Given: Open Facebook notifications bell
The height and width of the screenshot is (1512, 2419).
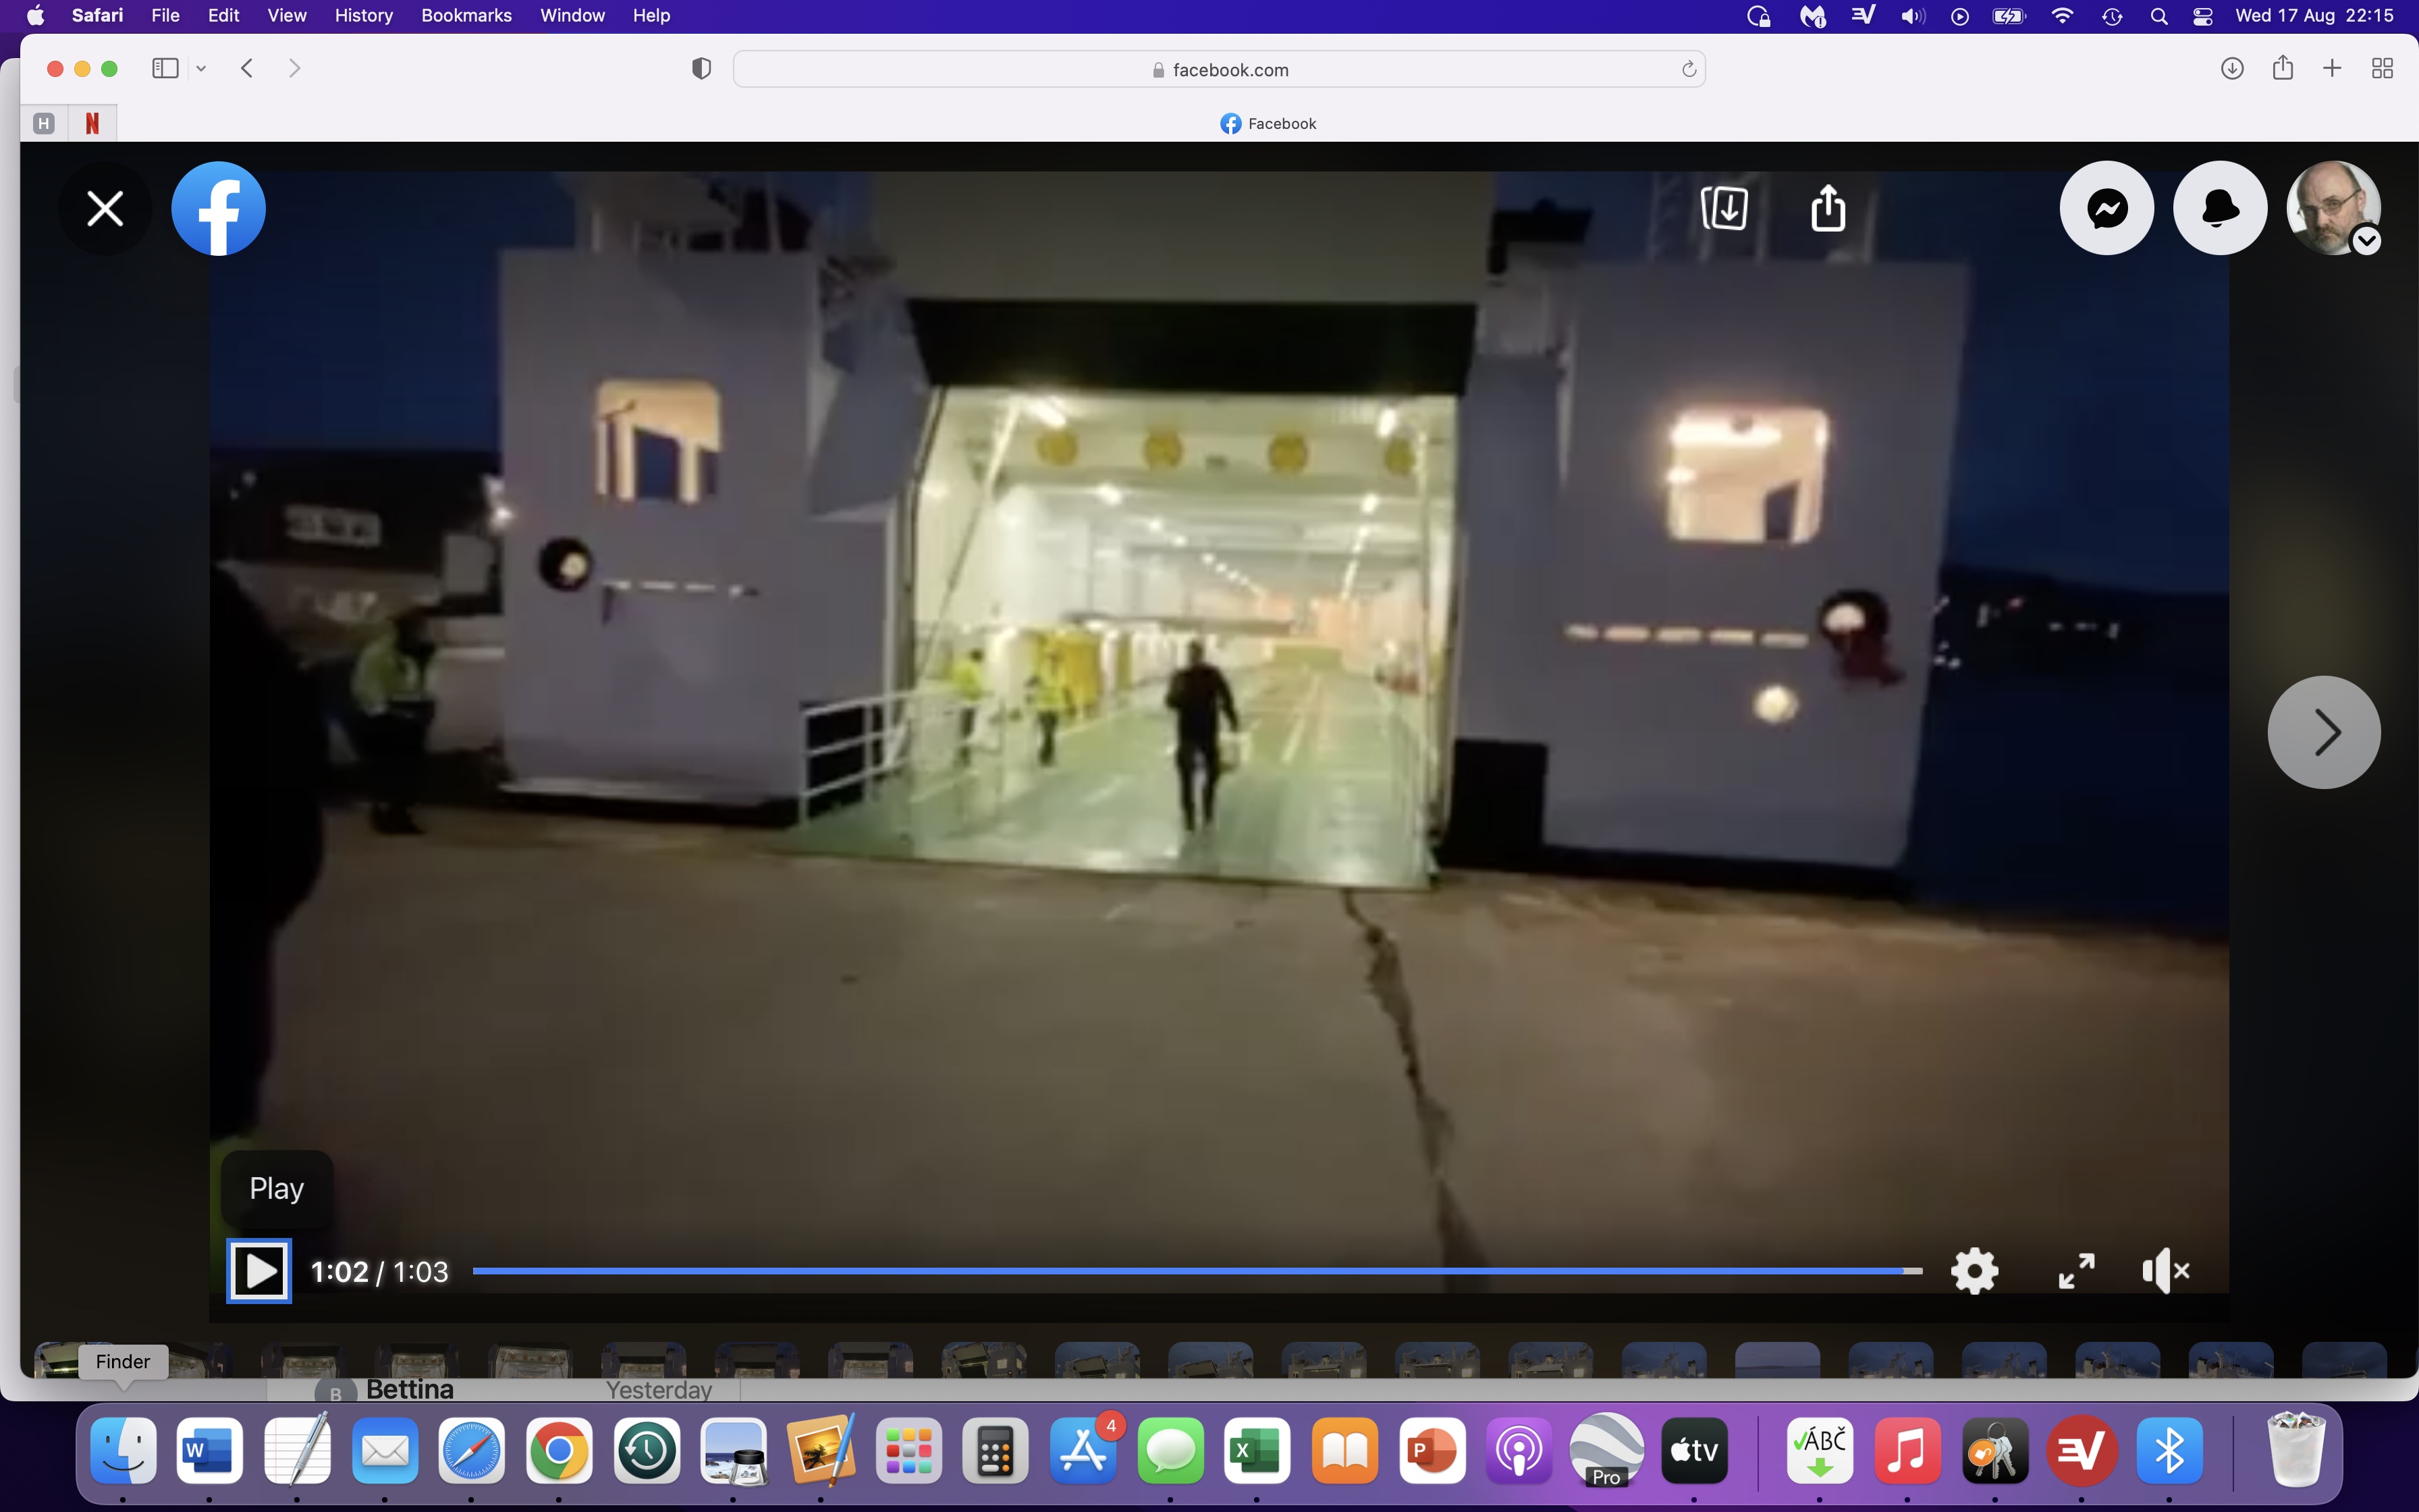Looking at the screenshot, I should (2219, 208).
